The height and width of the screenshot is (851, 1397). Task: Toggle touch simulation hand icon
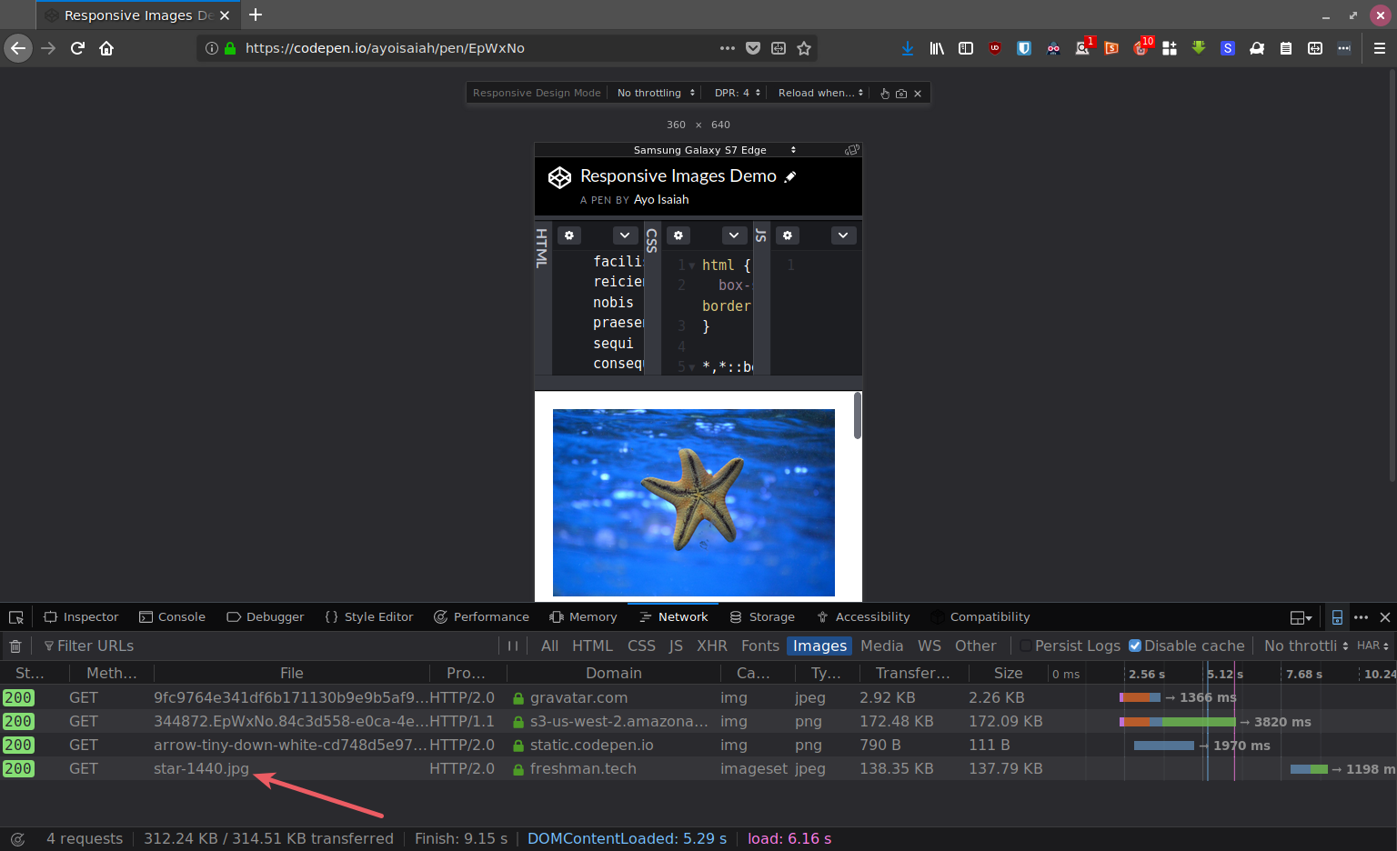(x=885, y=94)
